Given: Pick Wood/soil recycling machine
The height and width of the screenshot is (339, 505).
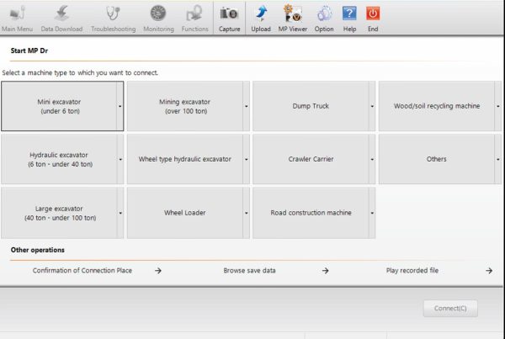Looking at the screenshot, I should (x=437, y=106).
